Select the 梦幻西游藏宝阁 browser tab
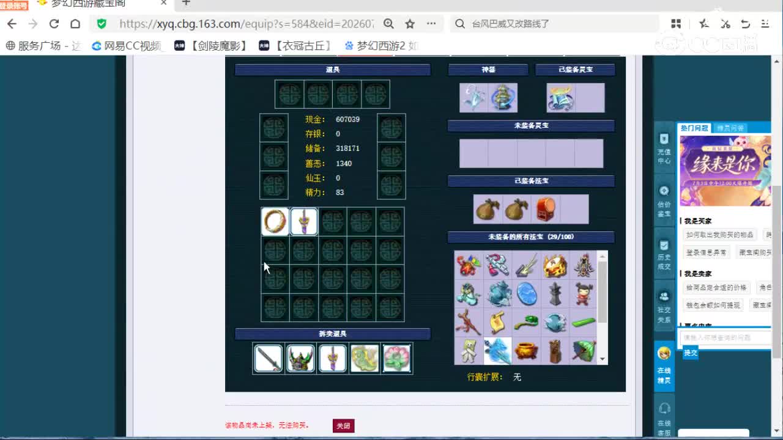Image resolution: width=783 pixels, height=440 pixels. 102,4
